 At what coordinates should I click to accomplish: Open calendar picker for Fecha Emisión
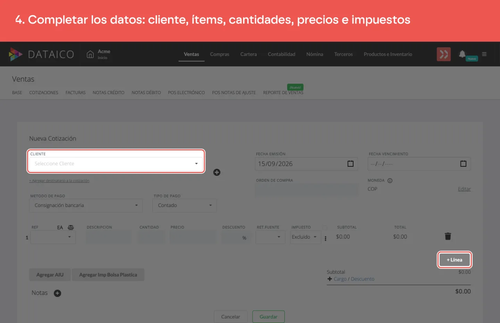[x=350, y=164]
